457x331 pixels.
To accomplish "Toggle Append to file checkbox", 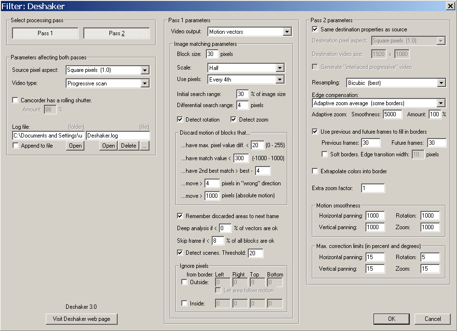I will [15, 146].
